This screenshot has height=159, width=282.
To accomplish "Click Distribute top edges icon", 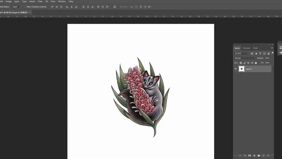I will (83, 7).
